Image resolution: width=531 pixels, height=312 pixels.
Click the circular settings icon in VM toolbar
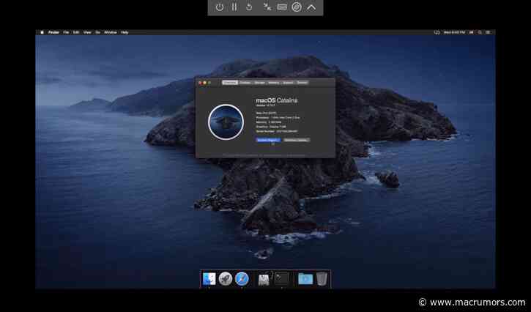pyautogui.click(x=297, y=7)
